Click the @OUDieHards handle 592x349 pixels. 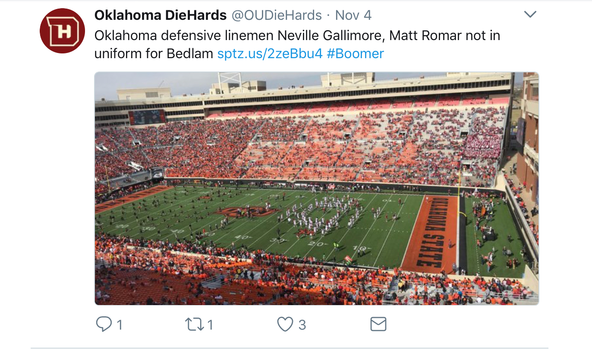[277, 16]
